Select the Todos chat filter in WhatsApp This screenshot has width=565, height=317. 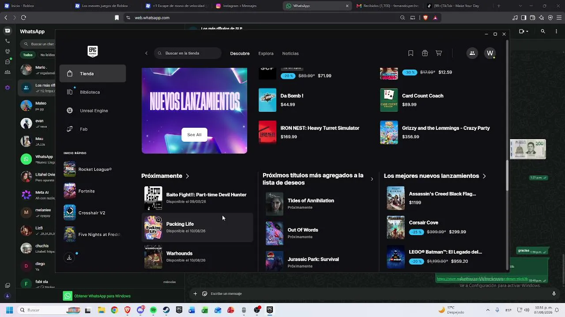(28, 55)
